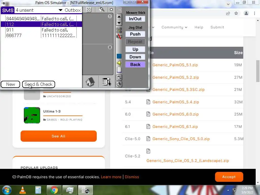Tap the Find magnifier silkscreen icon
The height and width of the screenshot is (195, 260).
[x=102, y=10]
